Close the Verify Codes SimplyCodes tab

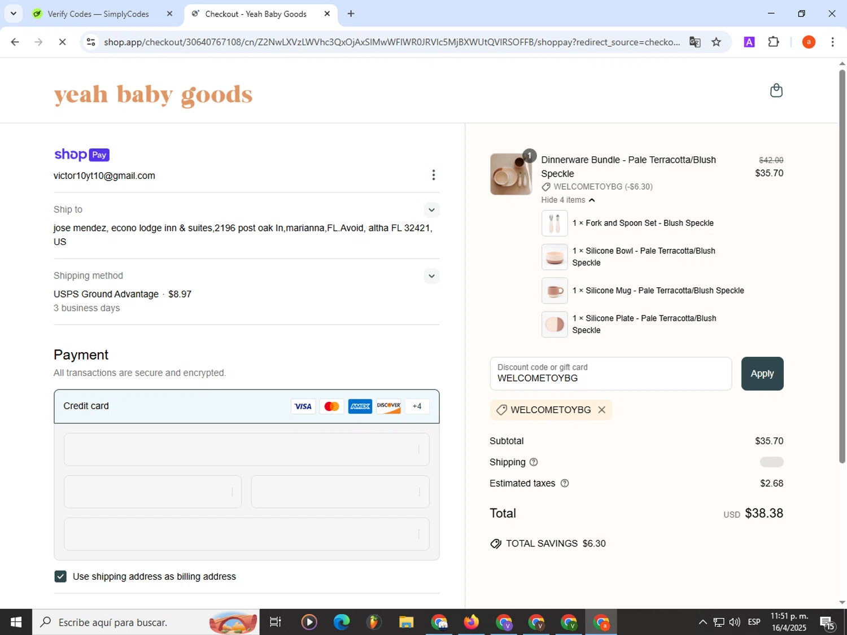pos(169,14)
